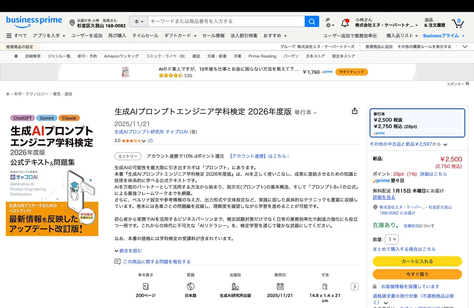Open the notifications bell icon
The height and width of the screenshot is (308, 474).
click(345, 23)
